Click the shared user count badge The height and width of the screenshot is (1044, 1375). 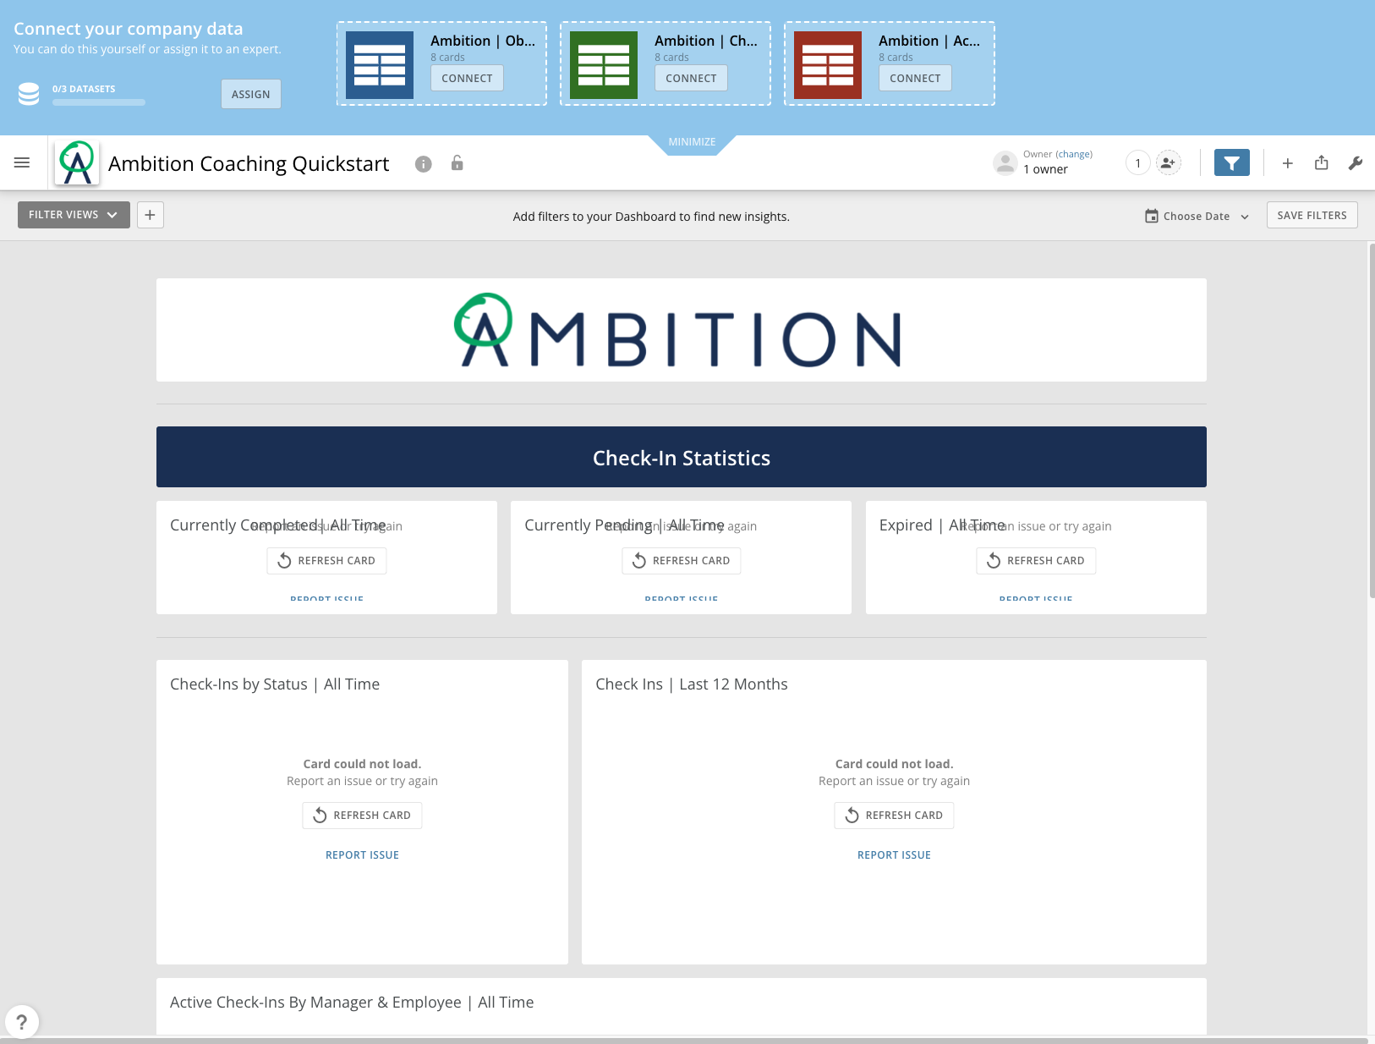(x=1138, y=162)
